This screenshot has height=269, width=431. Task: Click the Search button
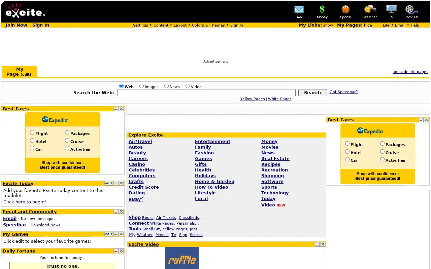point(312,93)
